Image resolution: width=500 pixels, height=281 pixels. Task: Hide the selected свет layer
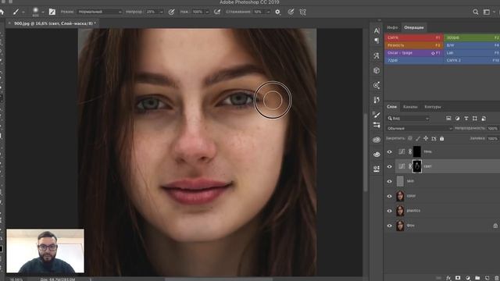pos(389,166)
